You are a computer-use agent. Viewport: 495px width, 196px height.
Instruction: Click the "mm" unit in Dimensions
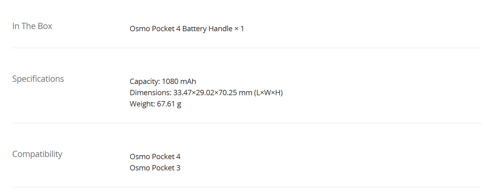245,93
